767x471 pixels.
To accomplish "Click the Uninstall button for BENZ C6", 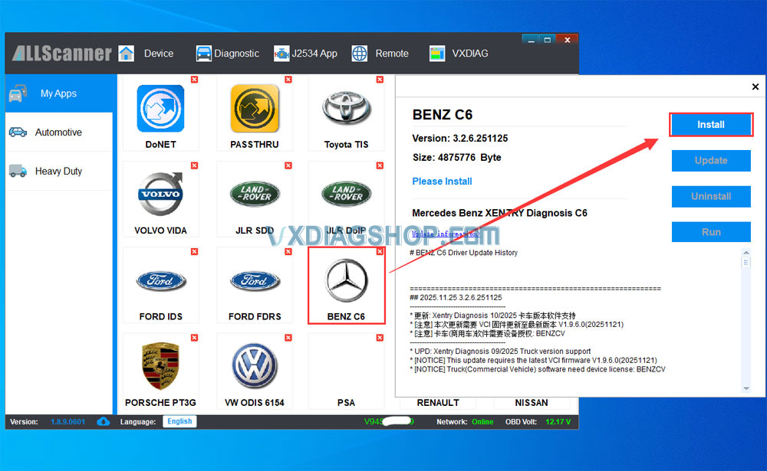I will (x=710, y=196).
